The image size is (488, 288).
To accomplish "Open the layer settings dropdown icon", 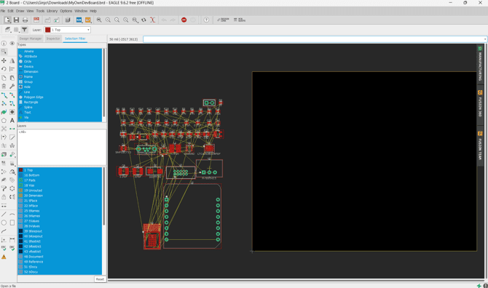I will click(7, 30).
